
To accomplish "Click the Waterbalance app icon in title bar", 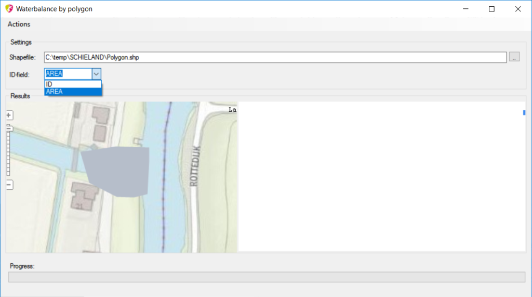I will (x=9, y=9).
